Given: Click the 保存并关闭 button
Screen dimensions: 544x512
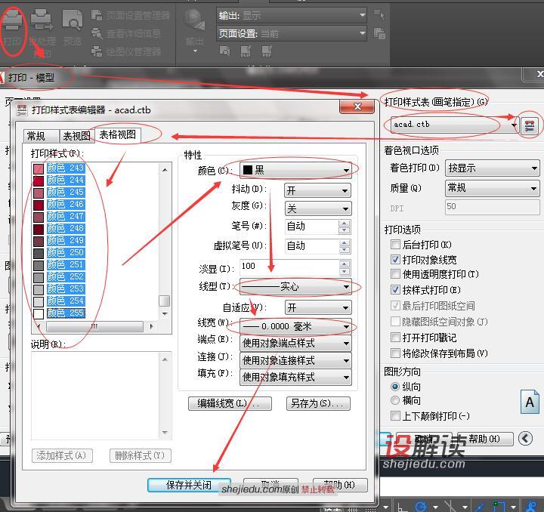Looking at the screenshot, I should click(189, 485).
